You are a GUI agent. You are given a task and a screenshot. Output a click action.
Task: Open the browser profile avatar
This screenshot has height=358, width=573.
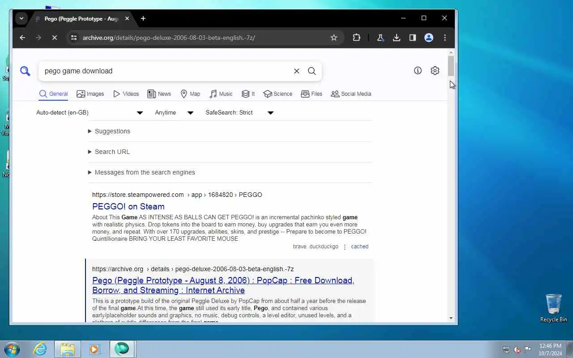[x=429, y=38]
